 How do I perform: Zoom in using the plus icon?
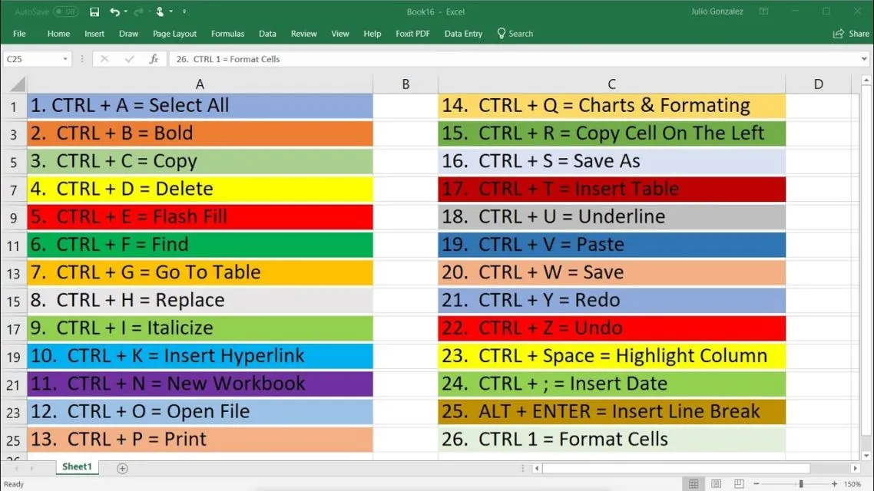tap(835, 483)
